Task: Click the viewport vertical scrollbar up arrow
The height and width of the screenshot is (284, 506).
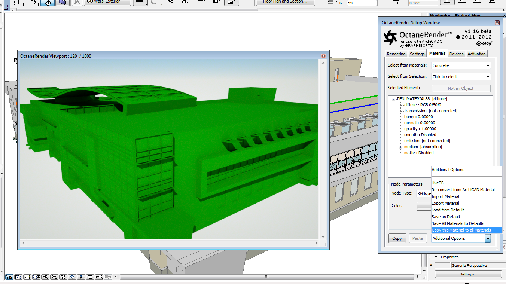Action: pos(323,63)
